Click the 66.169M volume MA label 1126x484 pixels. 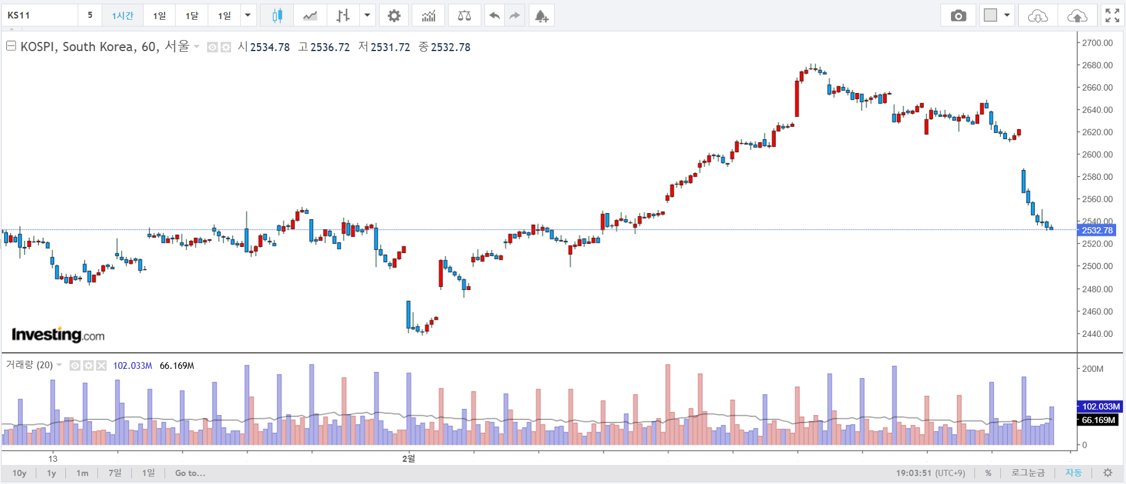point(1098,420)
